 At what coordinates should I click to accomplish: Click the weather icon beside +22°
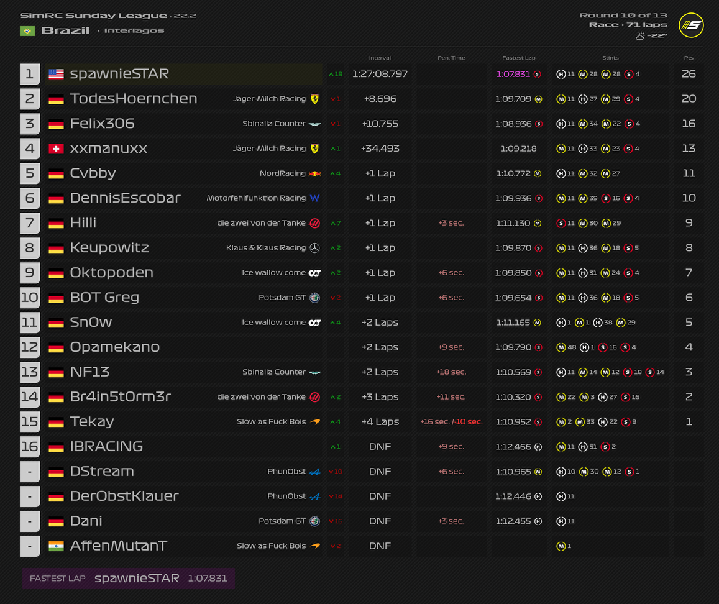(640, 36)
